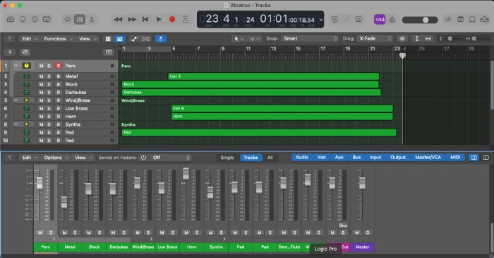Viewport: 494px width, 258px height.
Task: Toggle Bus channel strip filter
Action: (356, 157)
